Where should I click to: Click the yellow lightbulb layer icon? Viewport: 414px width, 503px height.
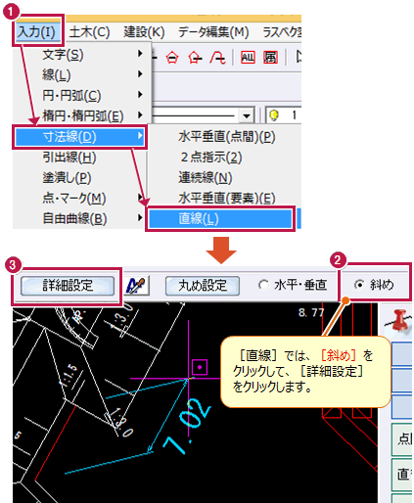click(274, 115)
